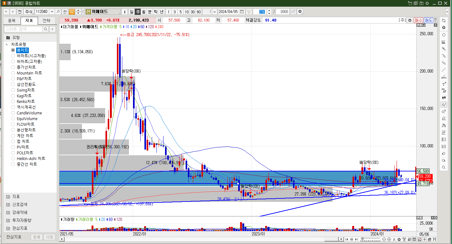Select the straight line drawing tool
This screenshot has width=452, height=244.
(444, 70)
